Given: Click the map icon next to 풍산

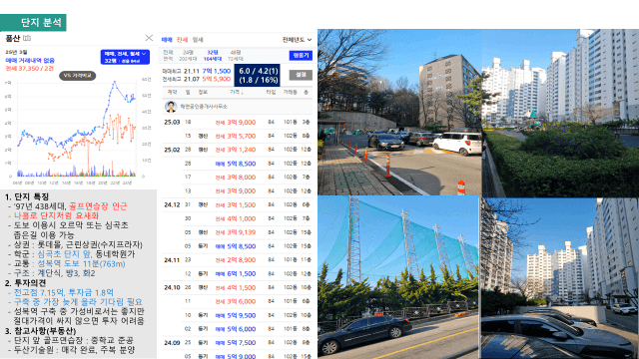Looking at the screenshot, I should click(x=27, y=38).
